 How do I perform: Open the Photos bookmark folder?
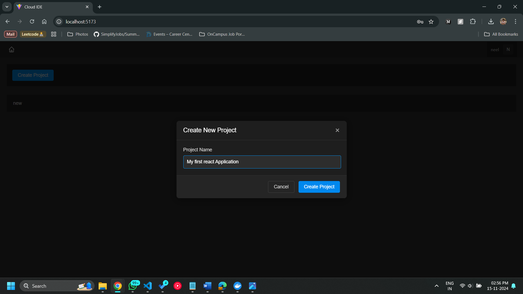pyautogui.click(x=78, y=34)
